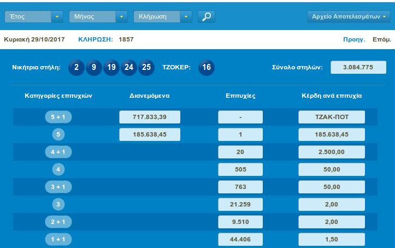Select winning number ball 9
Screen dimensions: 395x248
coord(94,67)
